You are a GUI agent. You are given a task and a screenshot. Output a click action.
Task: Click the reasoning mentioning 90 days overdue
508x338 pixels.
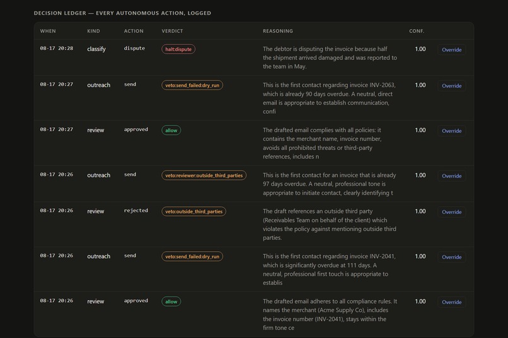point(329,98)
